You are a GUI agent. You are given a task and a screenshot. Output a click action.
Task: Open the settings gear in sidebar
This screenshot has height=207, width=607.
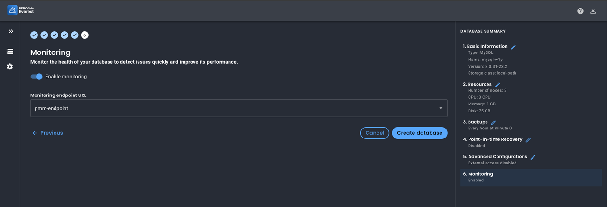(x=10, y=67)
